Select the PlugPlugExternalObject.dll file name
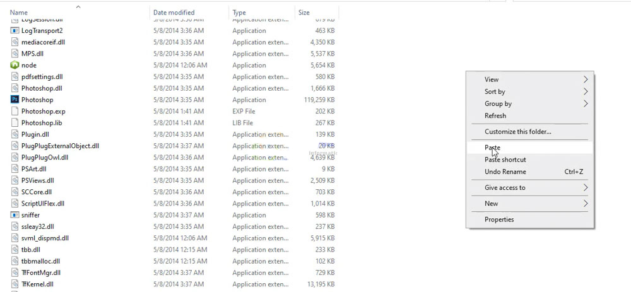This screenshot has height=292, width=631. (x=60, y=146)
